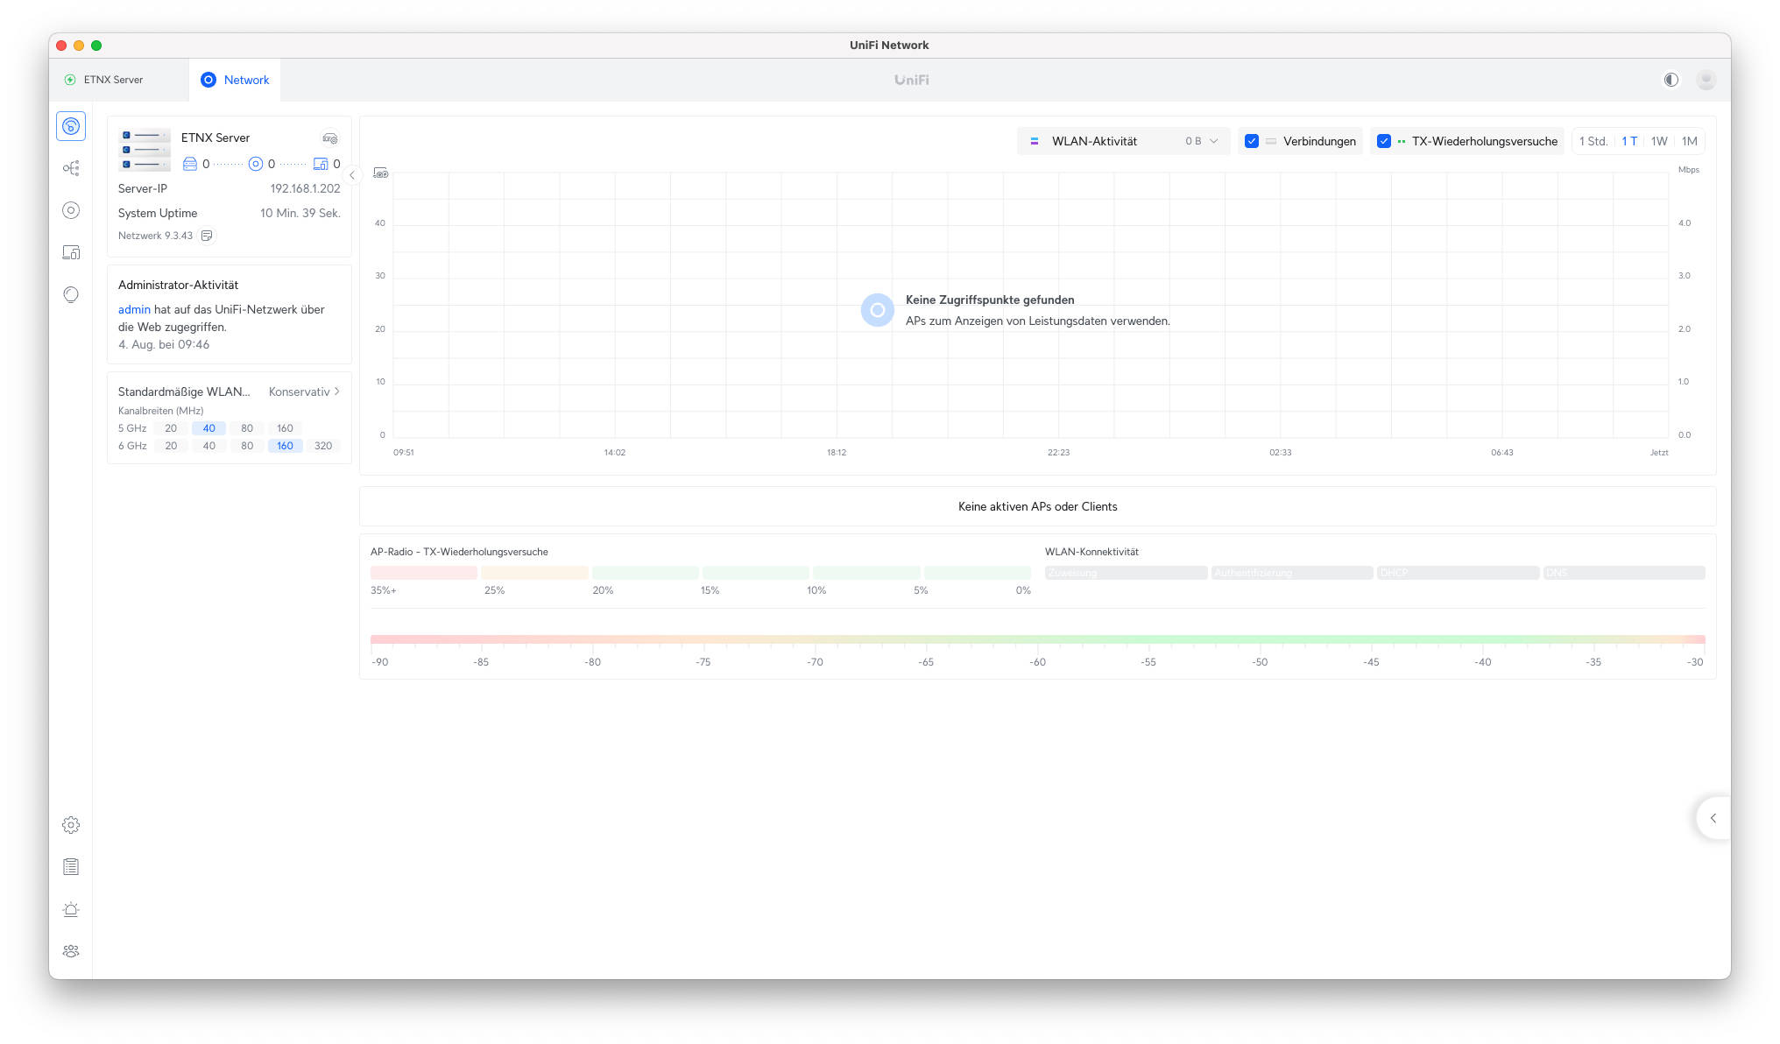Click the ETNX Server thumbnail image
This screenshot has width=1780, height=1044.
click(x=145, y=150)
